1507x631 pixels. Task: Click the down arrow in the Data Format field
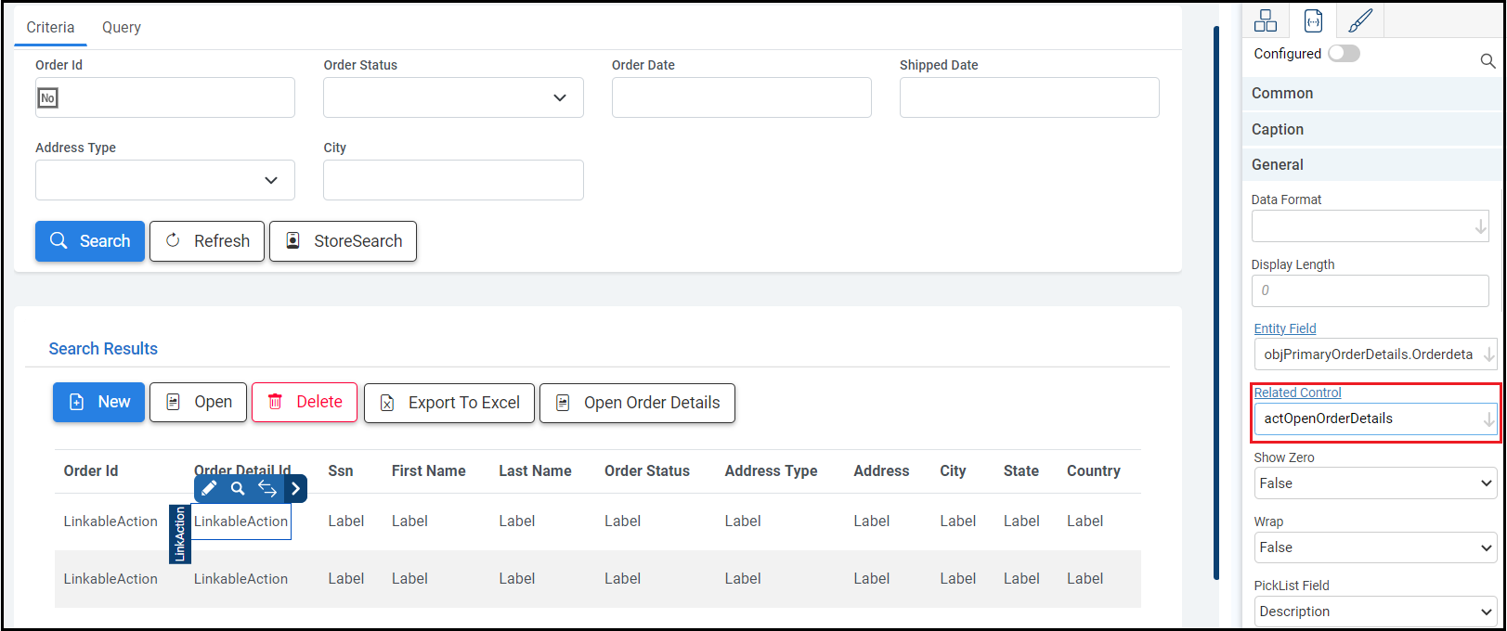tap(1480, 226)
